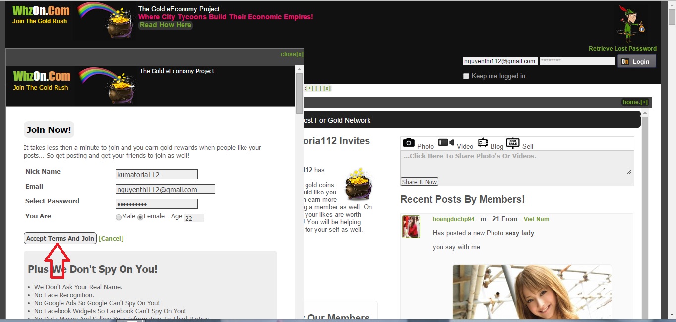Image resolution: width=676 pixels, height=322 pixels.
Task: Click the Share It Now button
Action: 420,182
